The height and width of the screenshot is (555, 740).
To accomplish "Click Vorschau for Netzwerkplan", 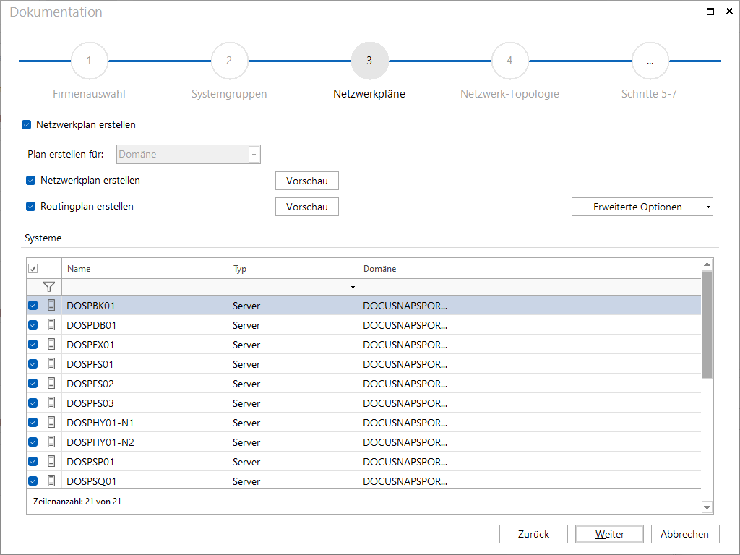I will point(306,181).
